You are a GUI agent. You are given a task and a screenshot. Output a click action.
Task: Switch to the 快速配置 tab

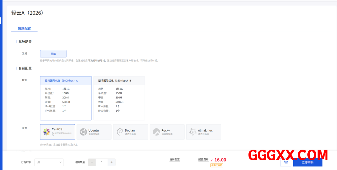coord(24,29)
